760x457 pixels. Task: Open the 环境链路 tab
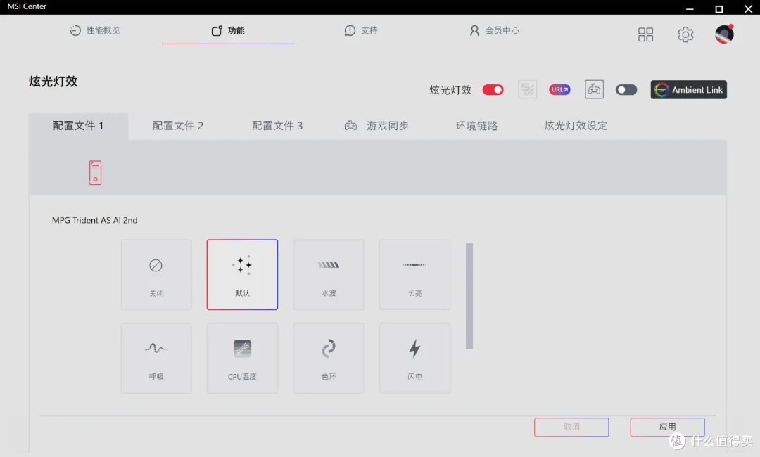click(476, 126)
